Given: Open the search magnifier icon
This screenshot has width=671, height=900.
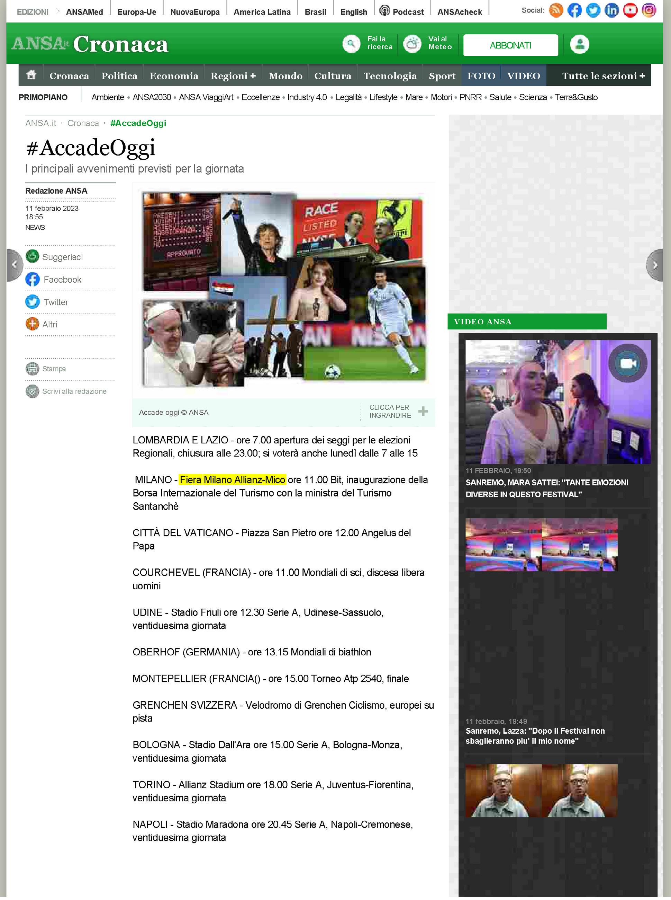Looking at the screenshot, I should point(351,44).
